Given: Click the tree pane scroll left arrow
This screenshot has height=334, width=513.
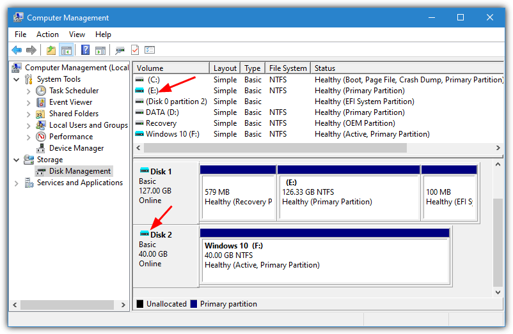Looking at the screenshot, I should 15,305.
